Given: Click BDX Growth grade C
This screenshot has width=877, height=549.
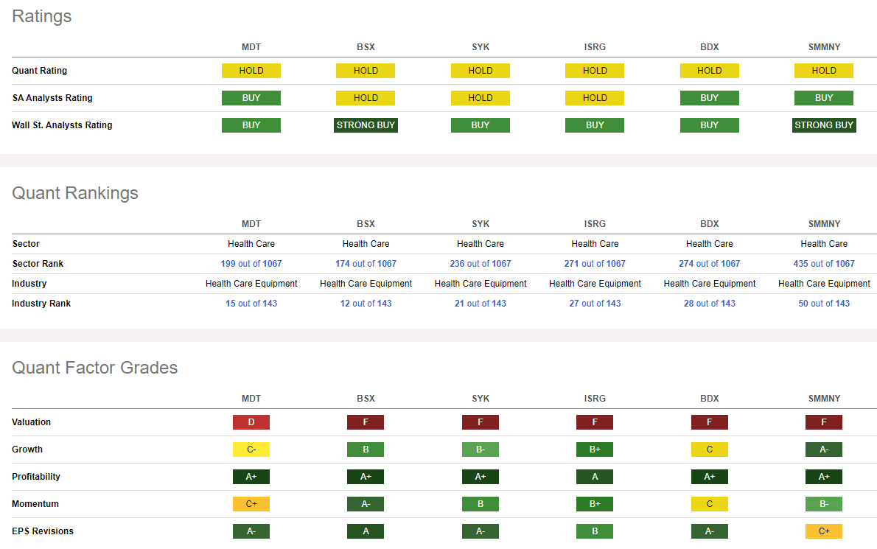Looking at the screenshot, I should (709, 450).
